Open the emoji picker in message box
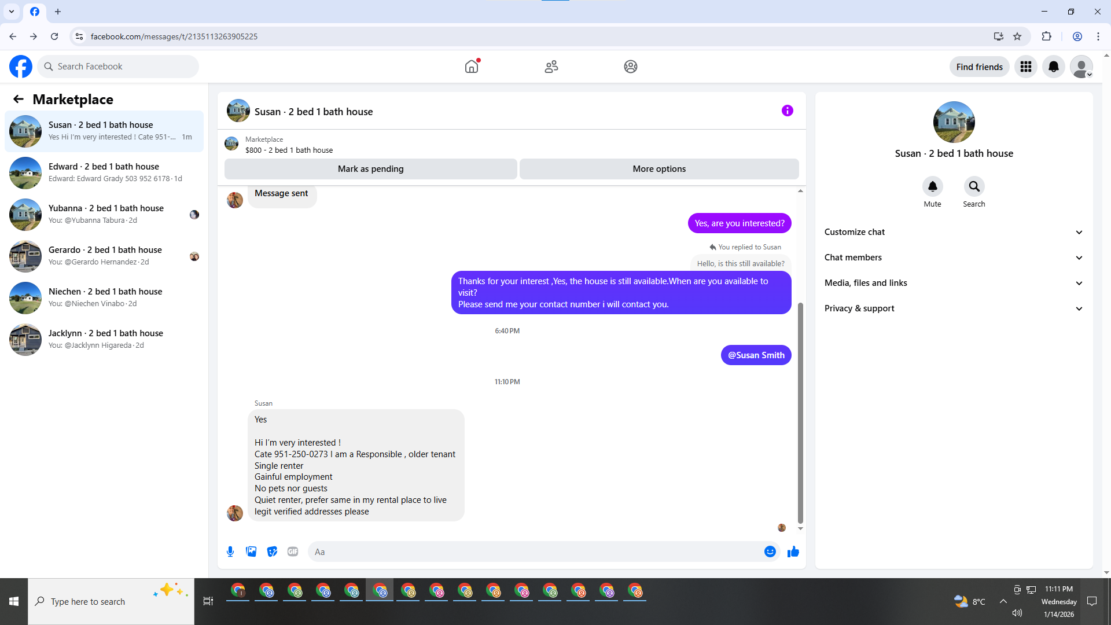 tap(770, 552)
